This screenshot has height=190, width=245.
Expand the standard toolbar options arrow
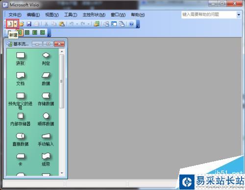138,24
